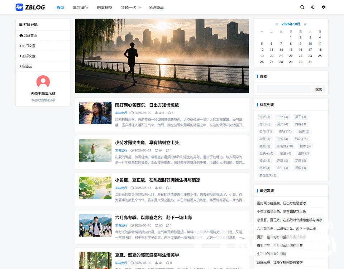Screen dimensions: 344x269
Task: Click the red user avatar icon
Action: click(x=43, y=81)
